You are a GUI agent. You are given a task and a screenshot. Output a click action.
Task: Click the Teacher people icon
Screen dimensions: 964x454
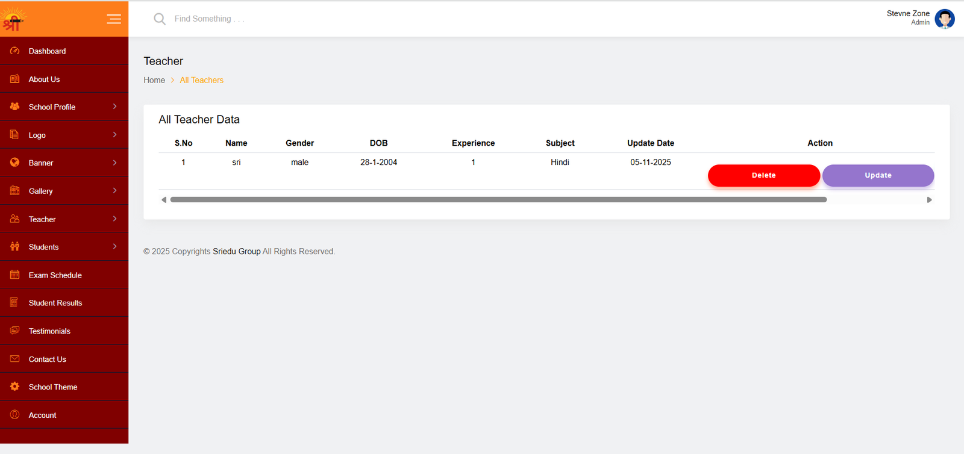[15, 219]
